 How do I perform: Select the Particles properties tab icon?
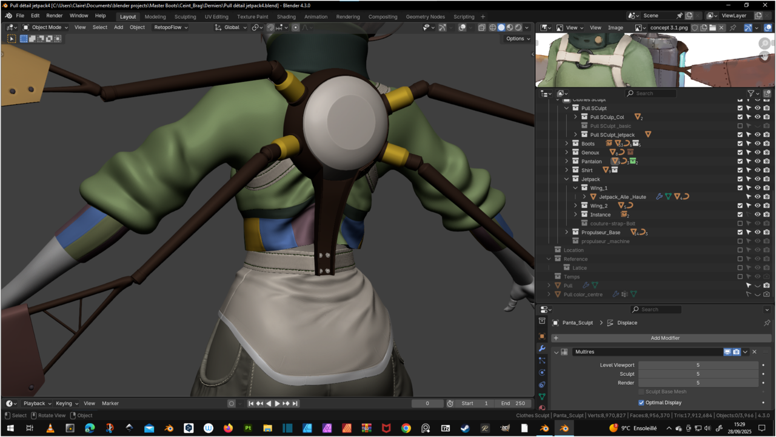(542, 361)
